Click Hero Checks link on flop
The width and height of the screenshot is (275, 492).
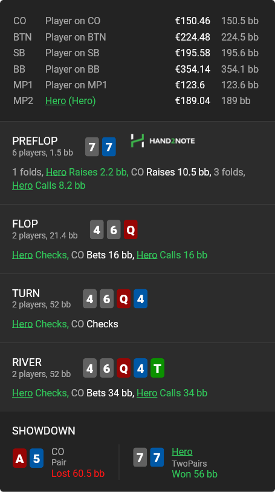click(x=40, y=255)
